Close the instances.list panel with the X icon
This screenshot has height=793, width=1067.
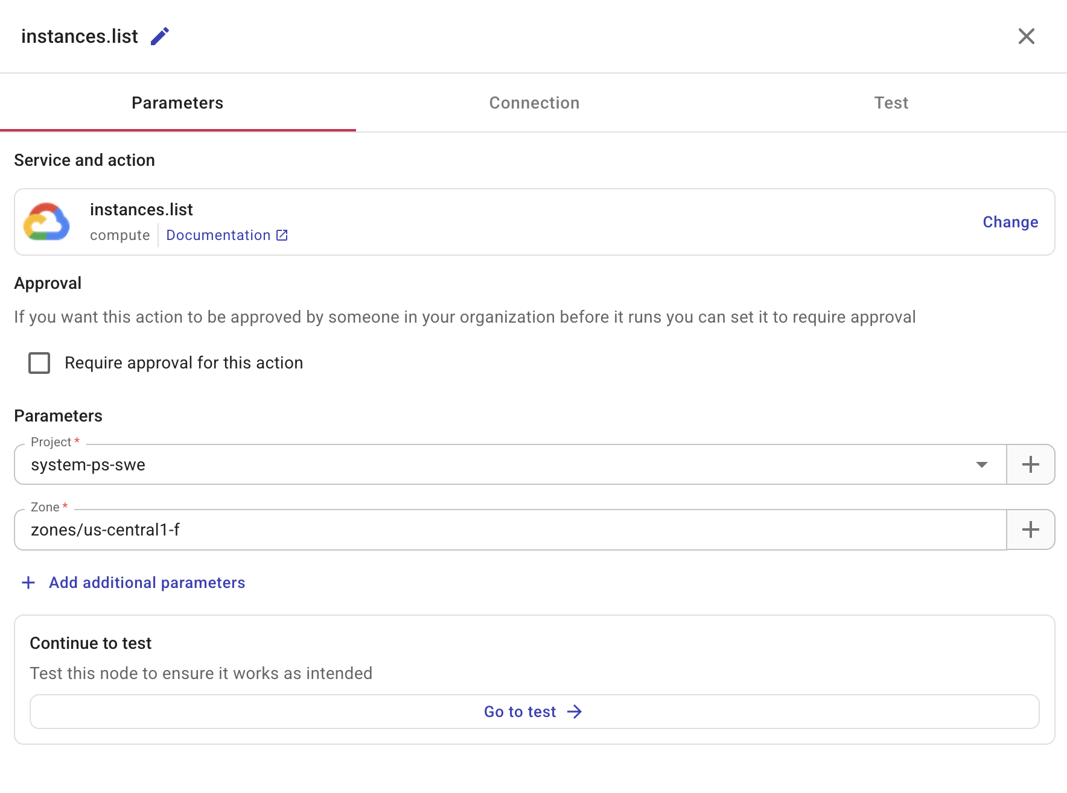(x=1026, y=36)
